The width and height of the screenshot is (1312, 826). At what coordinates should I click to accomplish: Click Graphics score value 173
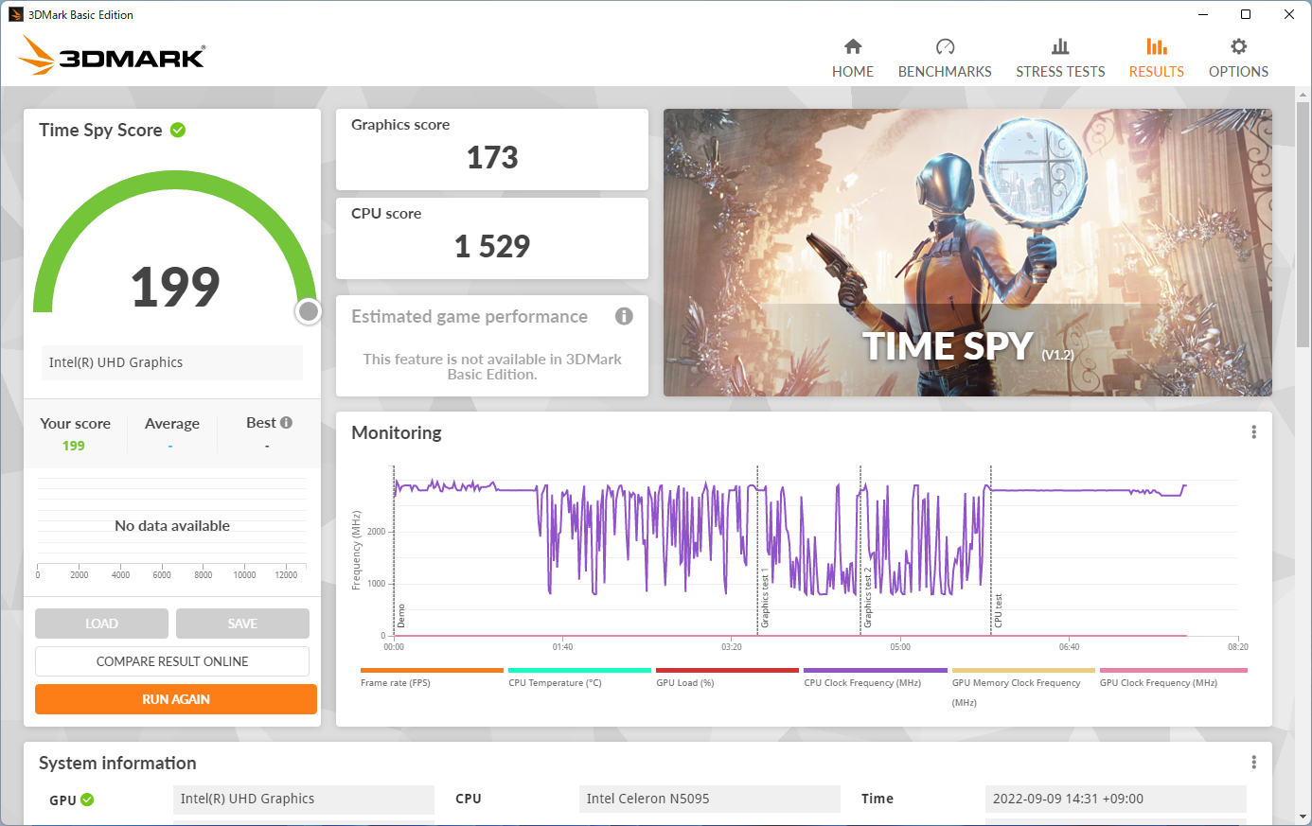point(492,157)
